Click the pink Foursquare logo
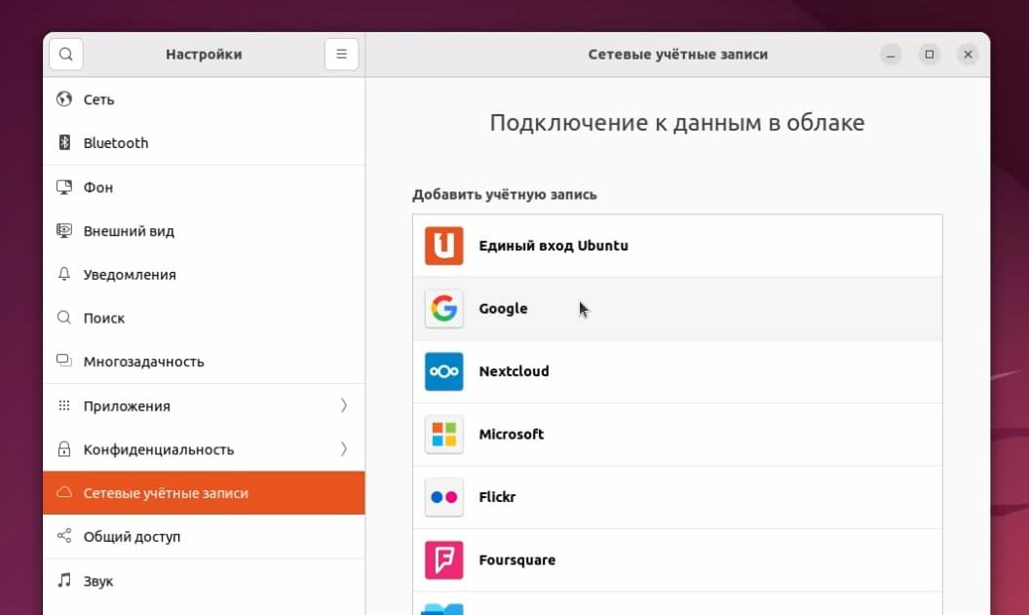This screenshot has height=615, width=1029. pyautogui.click(x=443, y=560)
